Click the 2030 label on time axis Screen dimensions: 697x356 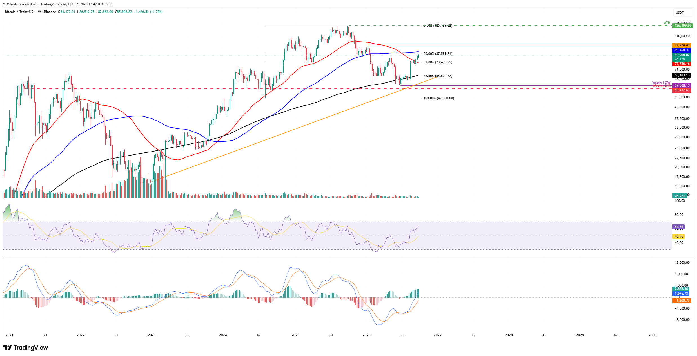[653, 335]
